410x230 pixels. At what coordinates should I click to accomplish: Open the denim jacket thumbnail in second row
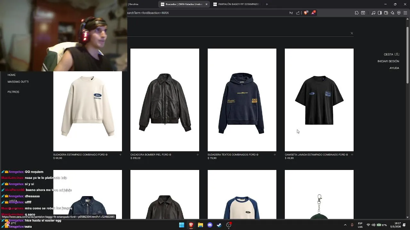87,195
